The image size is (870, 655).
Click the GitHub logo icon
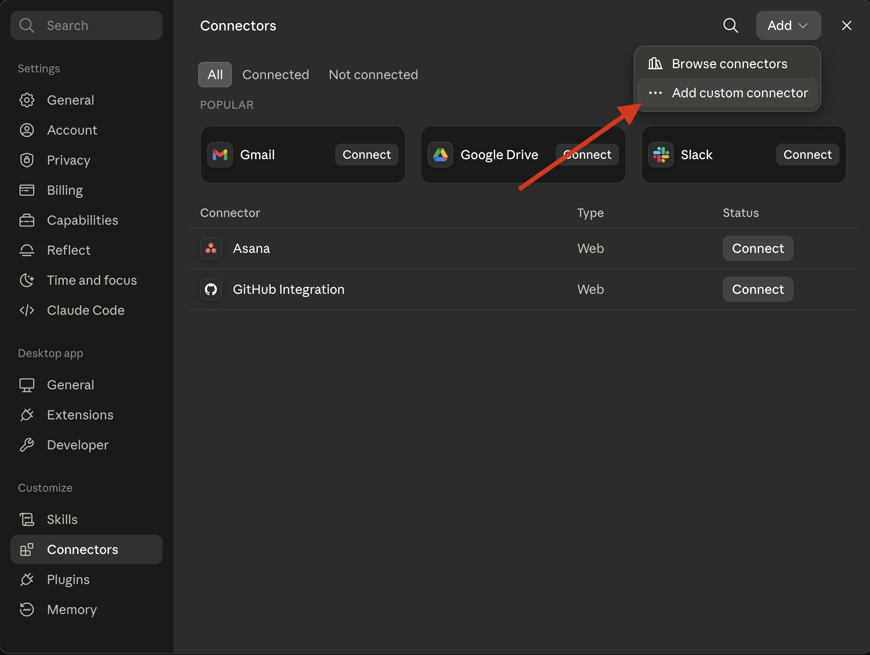point(211,289)
